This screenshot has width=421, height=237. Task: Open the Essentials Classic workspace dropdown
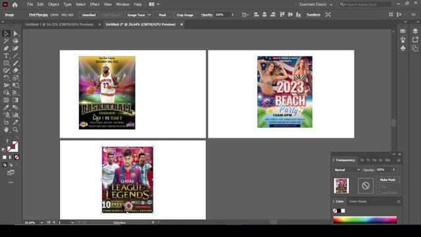[316, 5]
